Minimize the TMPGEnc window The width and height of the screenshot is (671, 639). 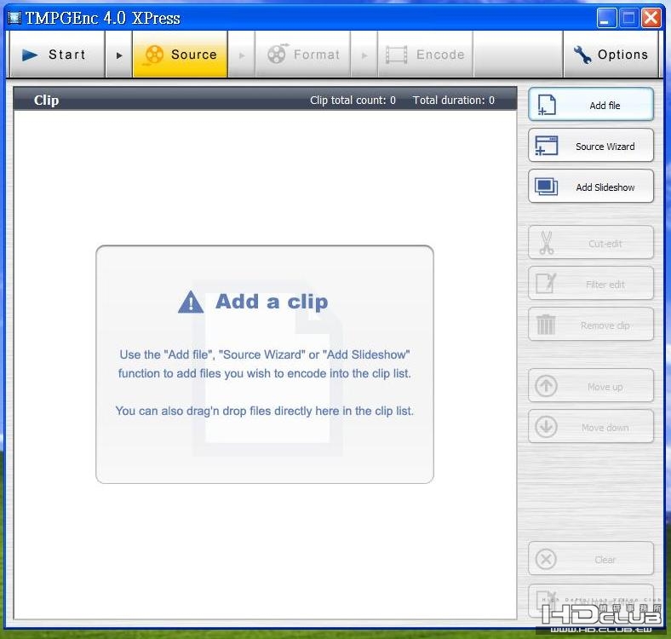(606, 18)
